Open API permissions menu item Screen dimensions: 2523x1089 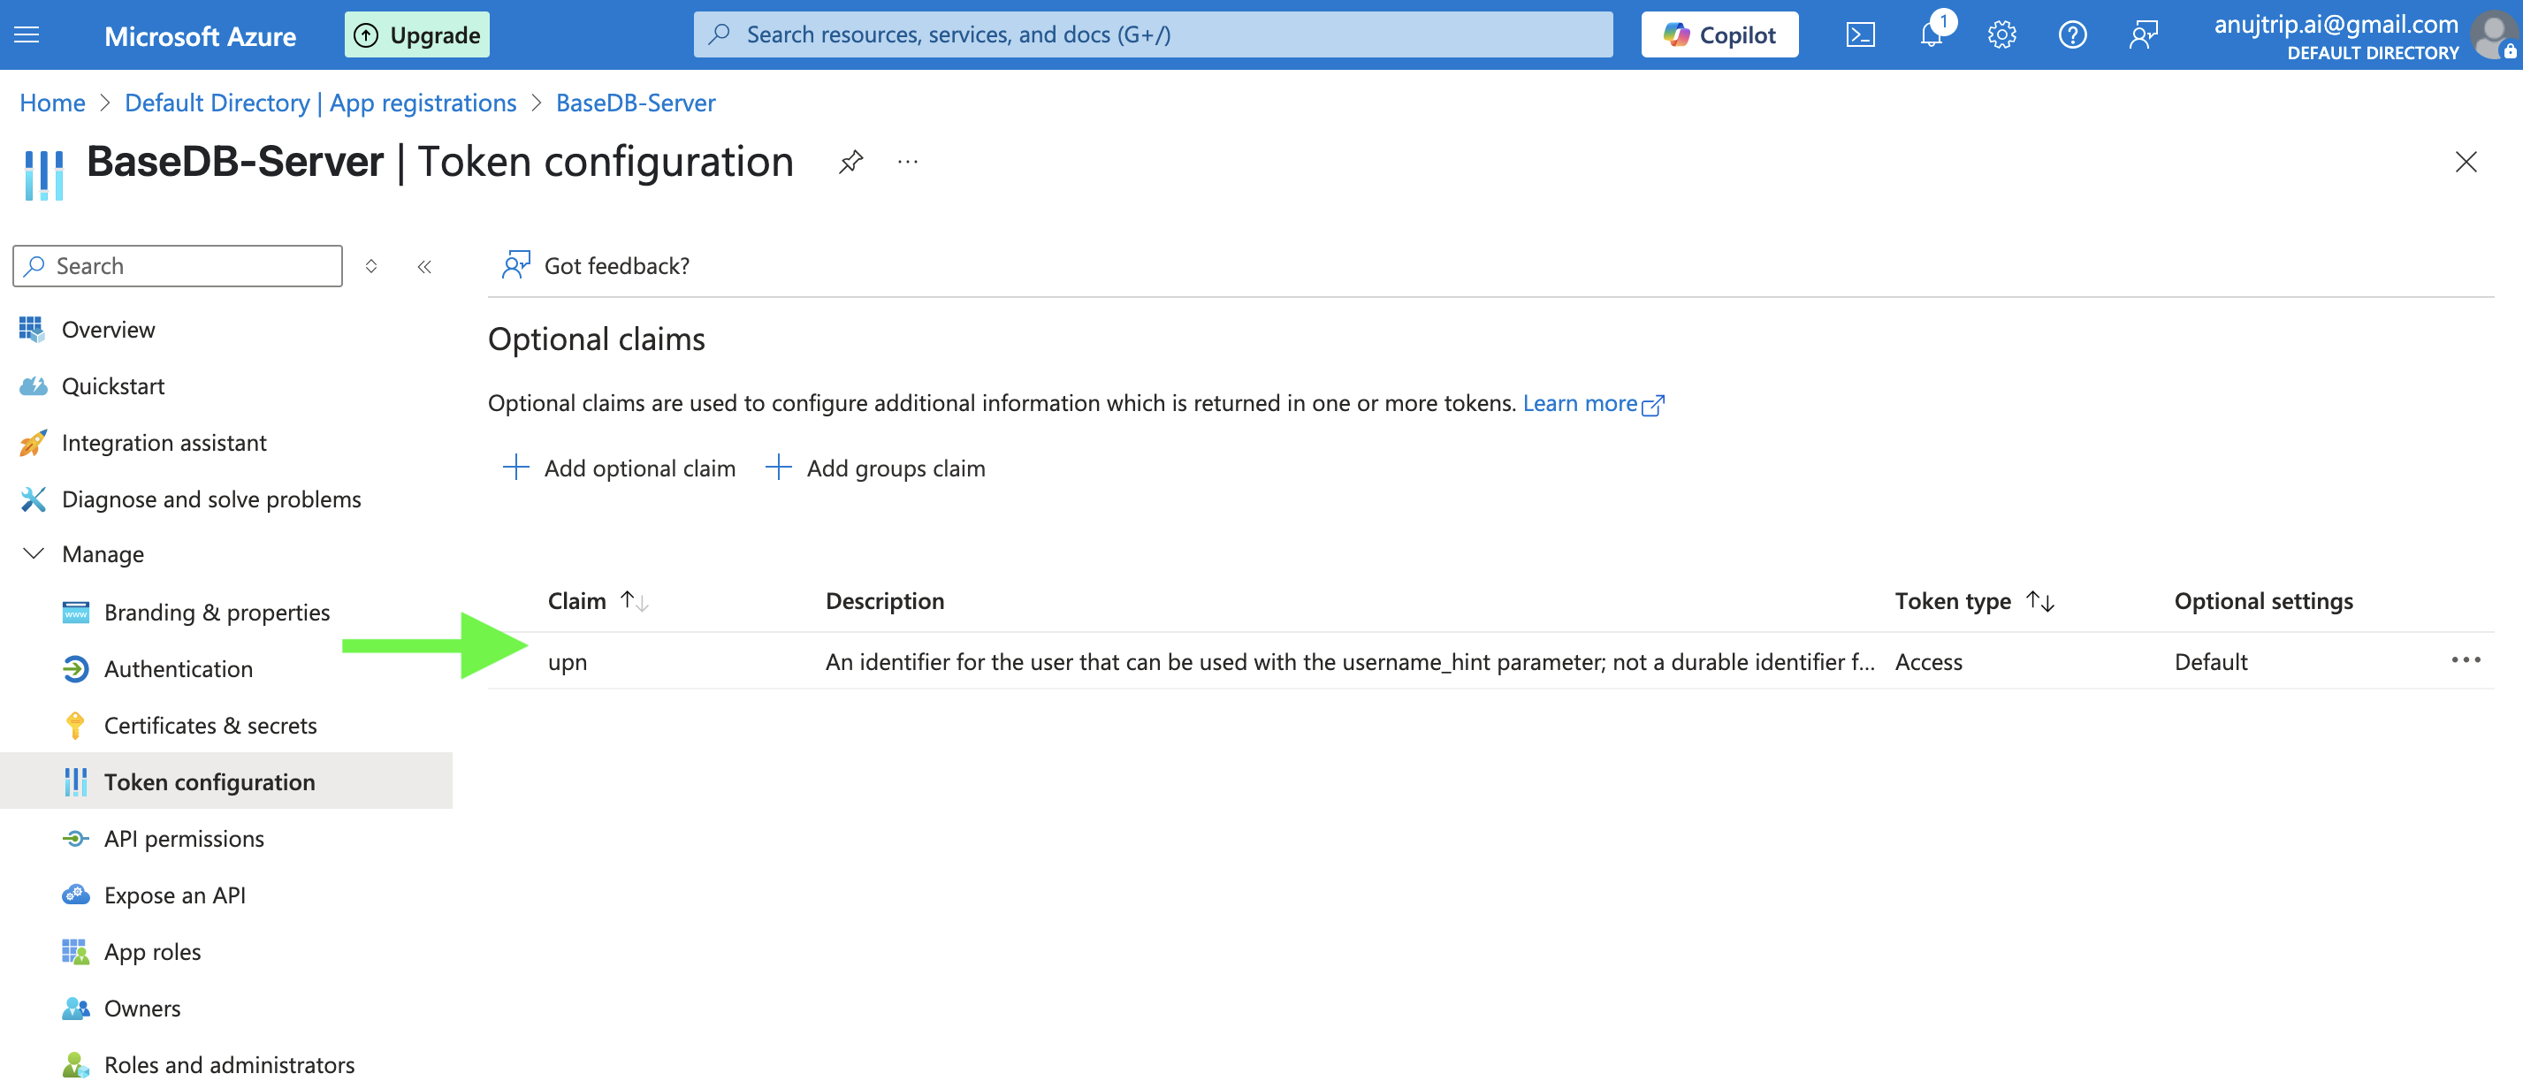[184, 838]
